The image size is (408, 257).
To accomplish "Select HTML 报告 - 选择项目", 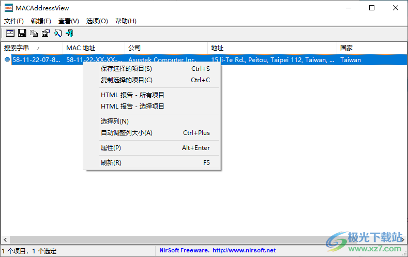I will 152,106.
